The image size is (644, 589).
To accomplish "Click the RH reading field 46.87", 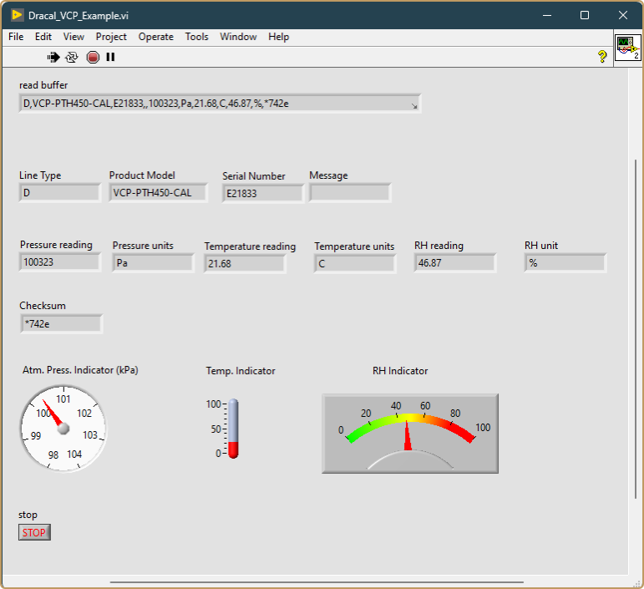I will pyautogui.click(x=455, y=263).
